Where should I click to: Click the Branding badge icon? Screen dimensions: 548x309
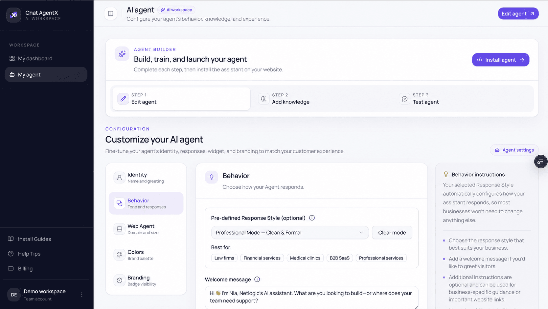pyautogui.click(x=120, y=280)
